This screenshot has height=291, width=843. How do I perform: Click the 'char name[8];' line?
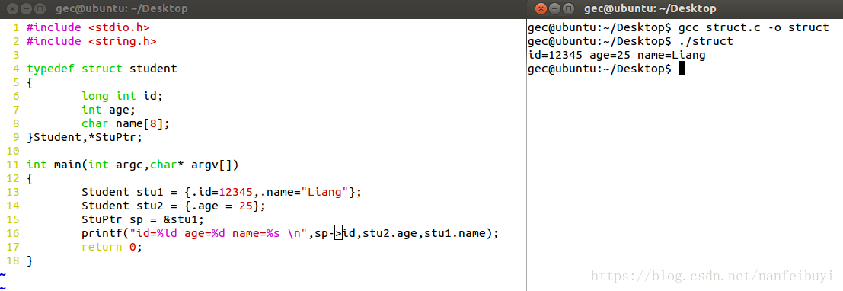125,123
